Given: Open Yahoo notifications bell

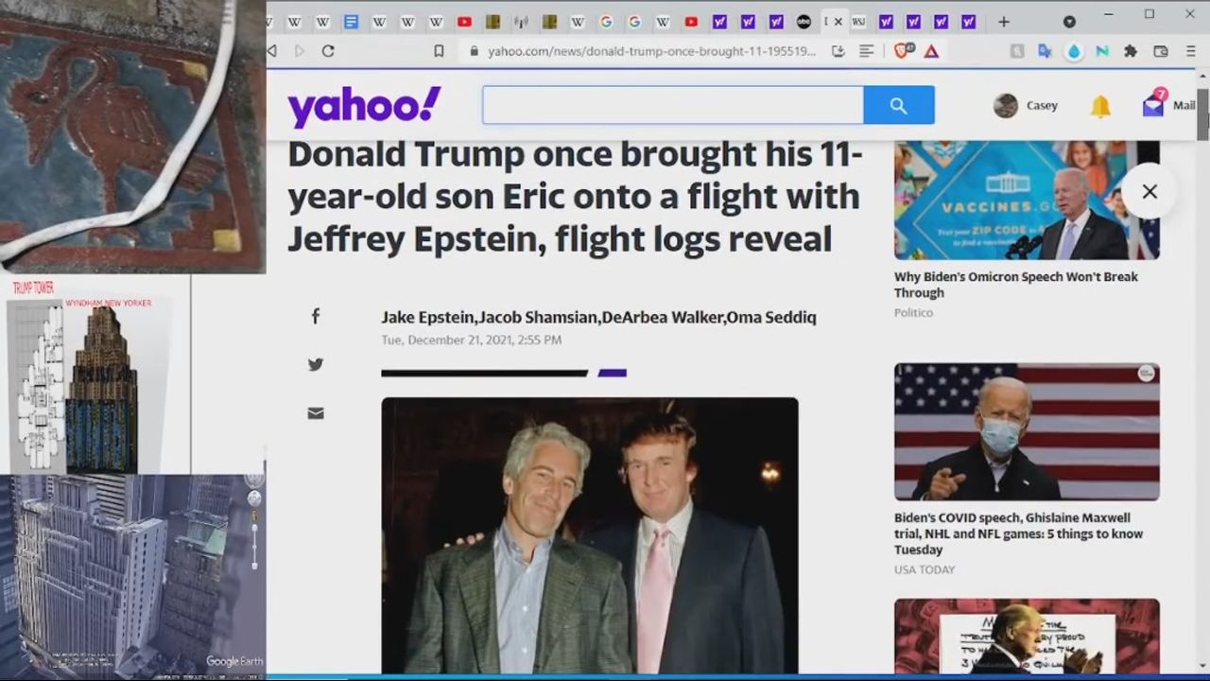Looking at the screenshot, I should [1100, 106].
